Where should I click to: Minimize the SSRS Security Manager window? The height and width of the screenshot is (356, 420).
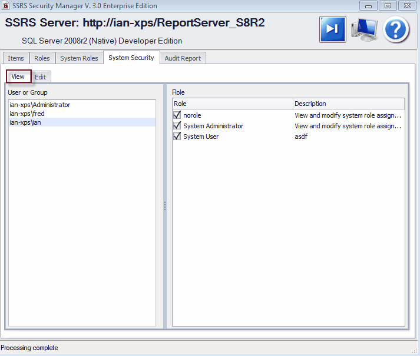[x=368, y=6]
